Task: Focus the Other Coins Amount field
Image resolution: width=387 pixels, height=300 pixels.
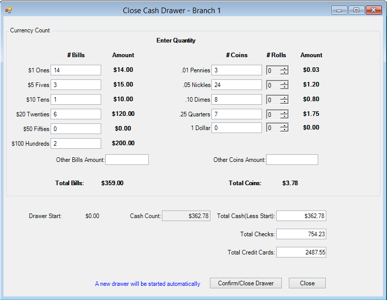Action: click(292, 160)
